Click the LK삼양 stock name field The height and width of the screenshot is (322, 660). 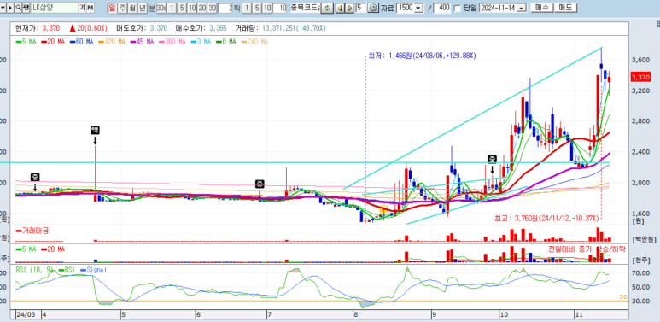pyautogui.click(x=55, y=8)
